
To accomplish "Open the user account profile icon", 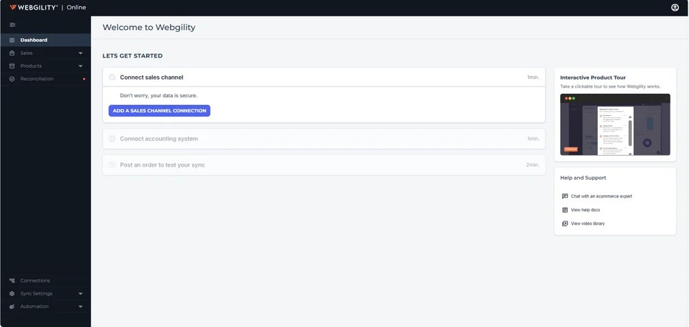I will 675,8.
